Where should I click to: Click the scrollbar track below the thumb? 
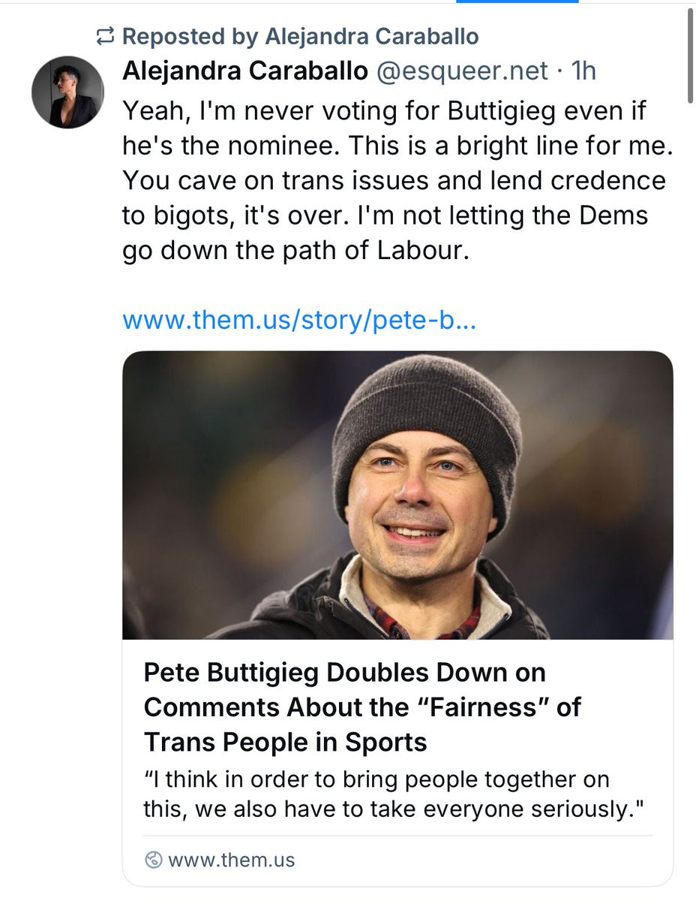click(x=690, y=450)
